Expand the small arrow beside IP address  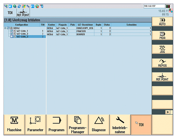(x=142, y=6)
